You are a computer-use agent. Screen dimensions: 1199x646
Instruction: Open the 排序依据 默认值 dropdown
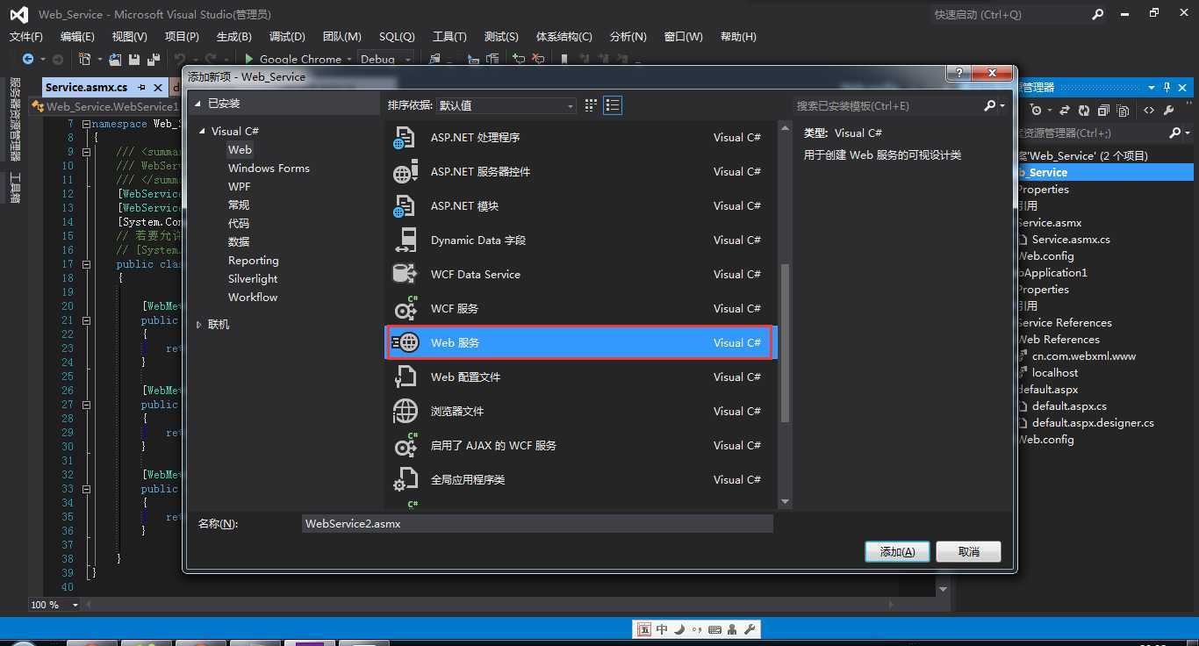point(506,105)
